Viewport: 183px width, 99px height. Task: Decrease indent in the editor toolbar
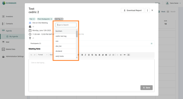(x=117, y=55)
